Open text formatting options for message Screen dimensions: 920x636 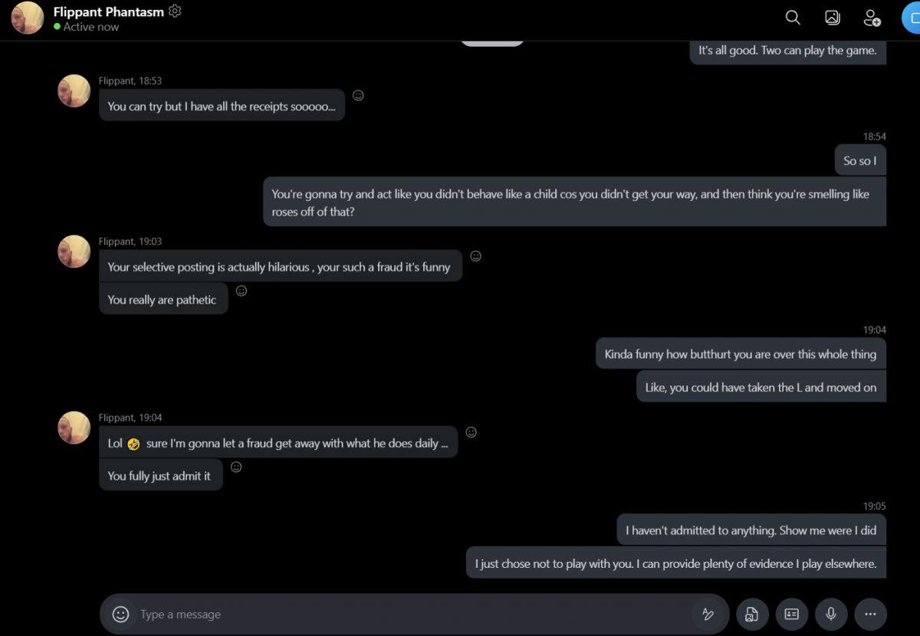(x=708, y=614)
